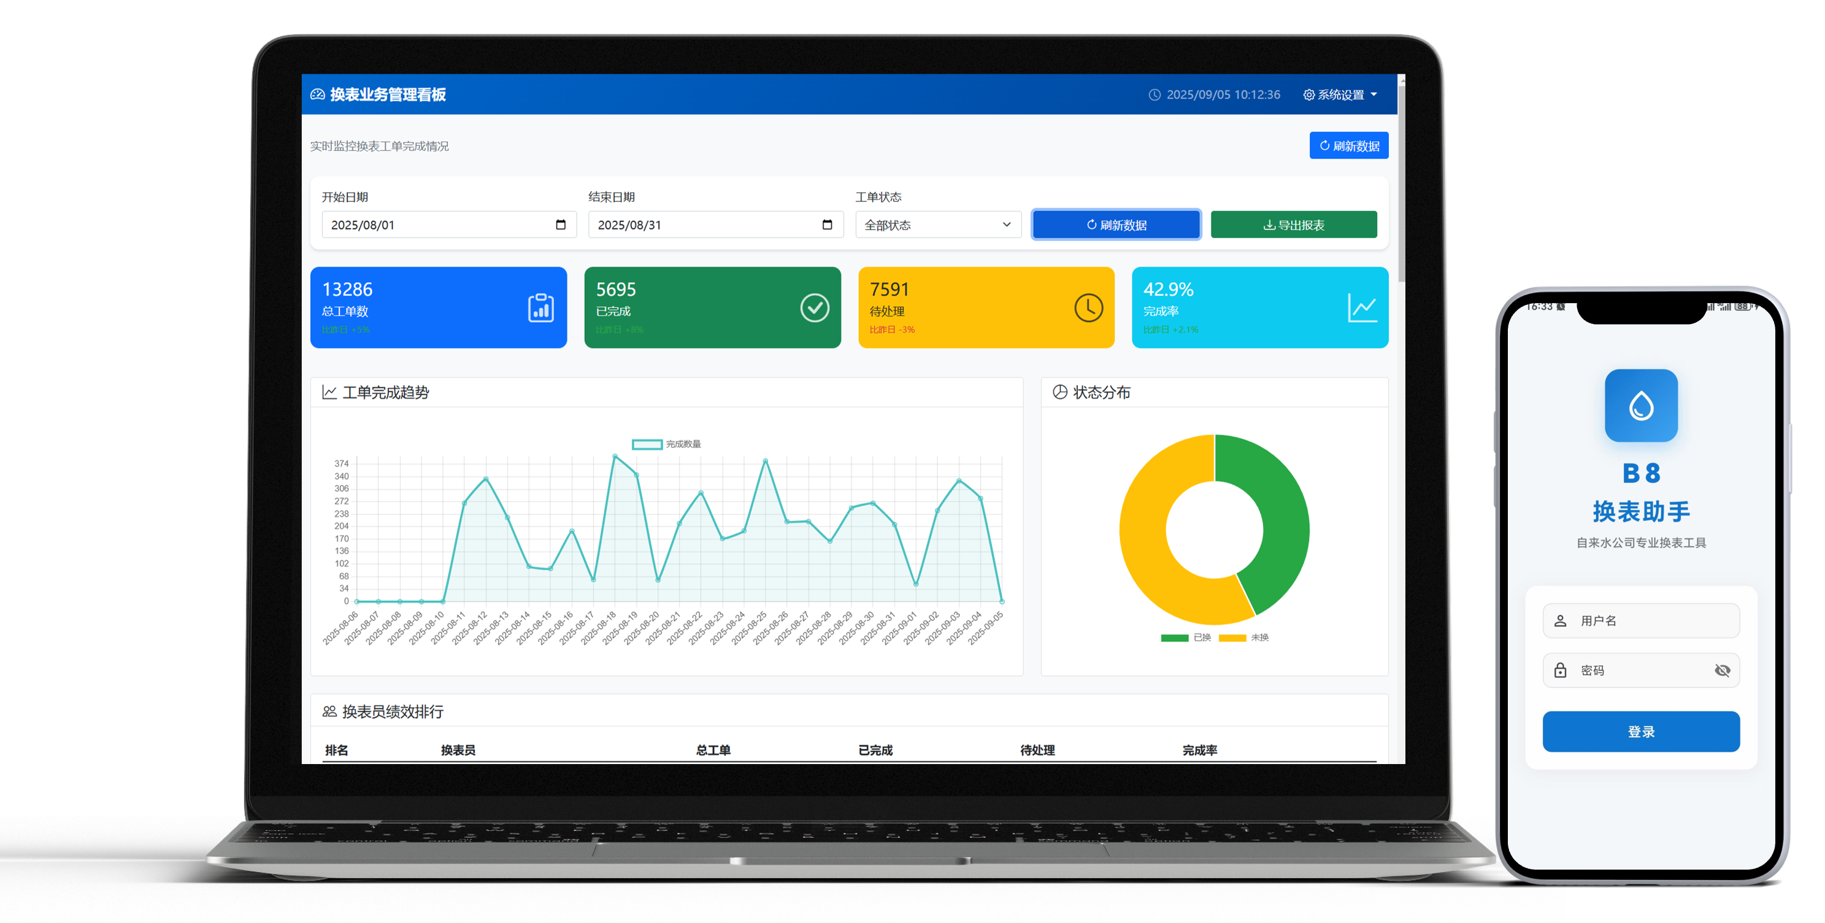Expand the 全部状态 work order status dropdown
The width and height of the screenshot is (1825, 923).
pos(937,225)
